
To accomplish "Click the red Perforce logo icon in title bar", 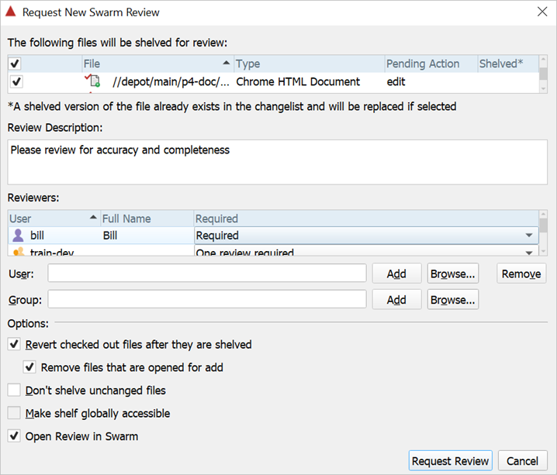I will [x=11, y=12].
